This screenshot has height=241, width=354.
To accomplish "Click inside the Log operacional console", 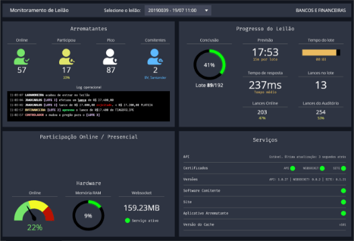I will (89, 106).
